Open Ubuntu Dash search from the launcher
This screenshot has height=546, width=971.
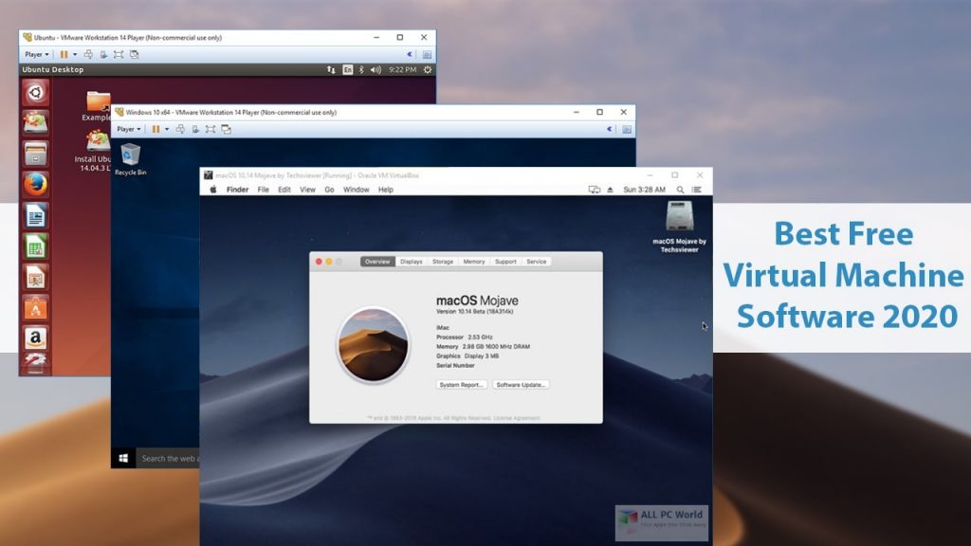pyautogui.click(x=35, y=93)
